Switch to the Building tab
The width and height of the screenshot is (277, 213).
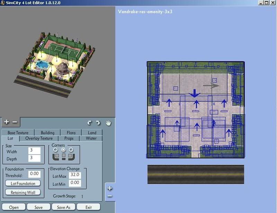click(47, 132)
